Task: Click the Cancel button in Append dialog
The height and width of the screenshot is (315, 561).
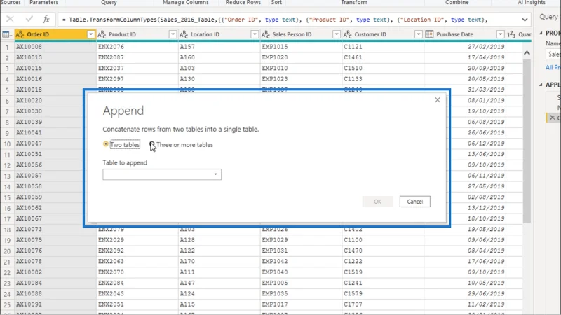Action: (414, 202)
